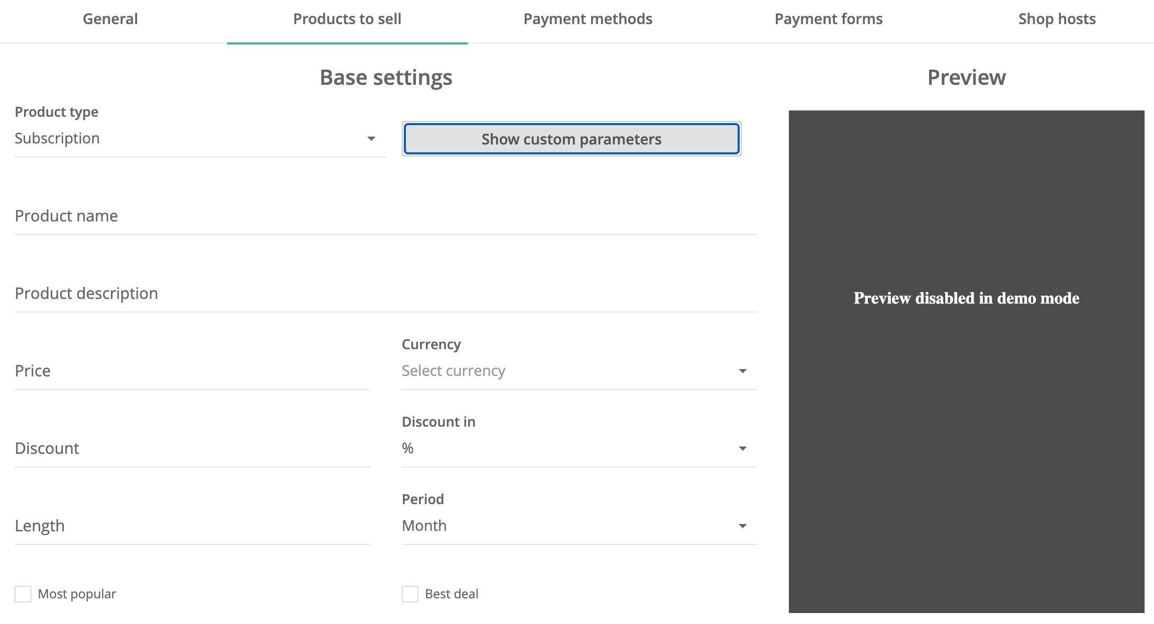The height and width of the screenshot is (624, 1154).
Task: Click the Length input field
Action: tap(193, 526)
